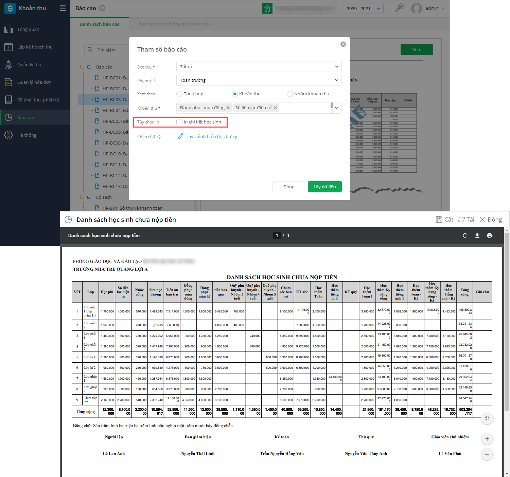Rotate the document with the rotate icon

click(465, 235)
